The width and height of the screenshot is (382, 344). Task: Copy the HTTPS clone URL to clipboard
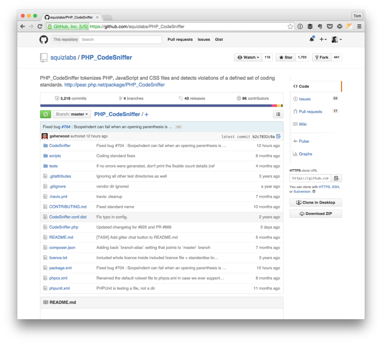coord(336,178)
